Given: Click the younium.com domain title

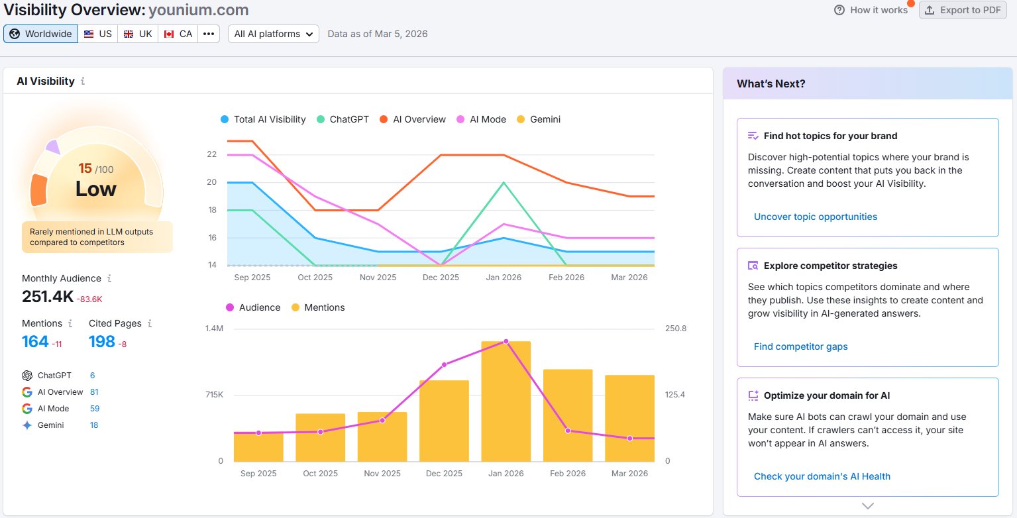Looking at the screenshot, I should [199, 10].
